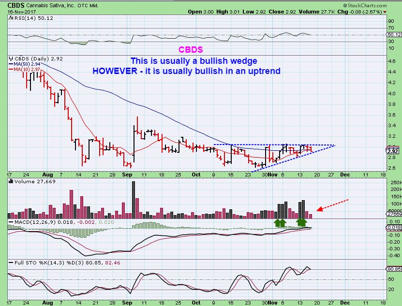Click the Volume 27,669 panel label
402x306 pixels.
pyautogui.click(x=35, y=181)
